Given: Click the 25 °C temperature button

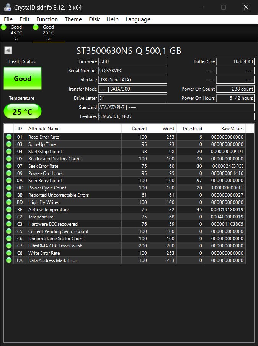Looking at the screenshot, I should click(23, 112).
